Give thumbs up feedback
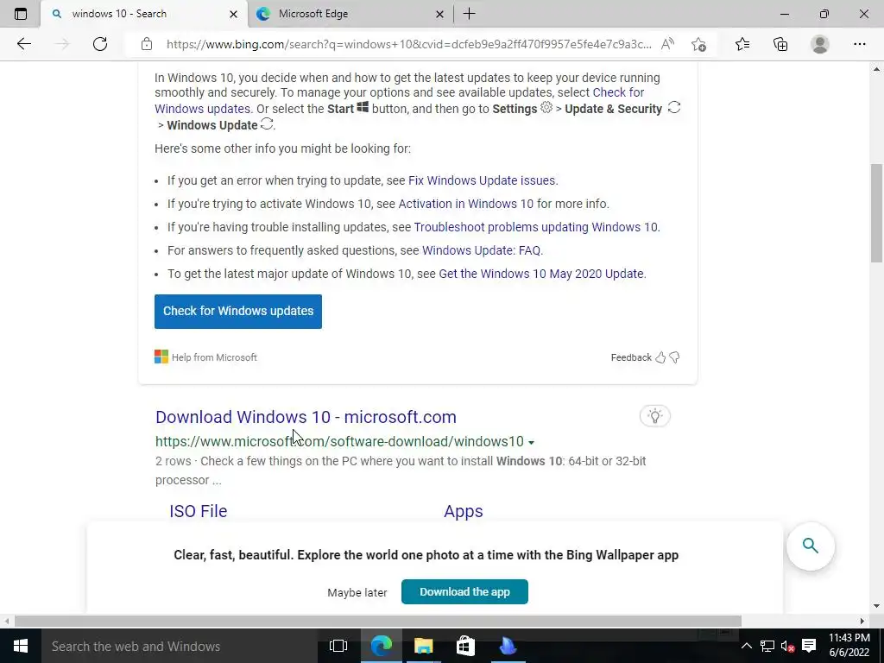This screenshot has height=663, width=884. pos(660,357)
